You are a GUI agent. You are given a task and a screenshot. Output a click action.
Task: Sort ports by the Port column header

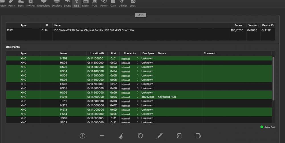114,53
